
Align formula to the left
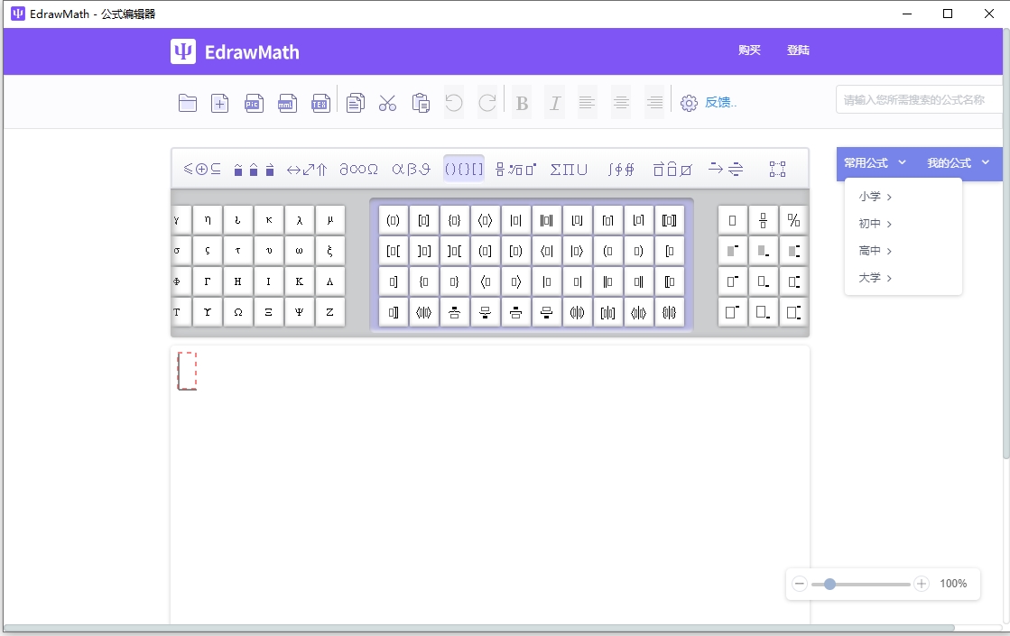pyautogui.click(x=587, y=102)
